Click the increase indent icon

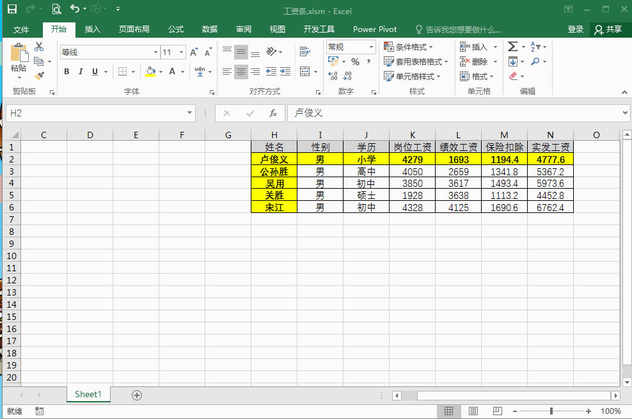point(285,72)
